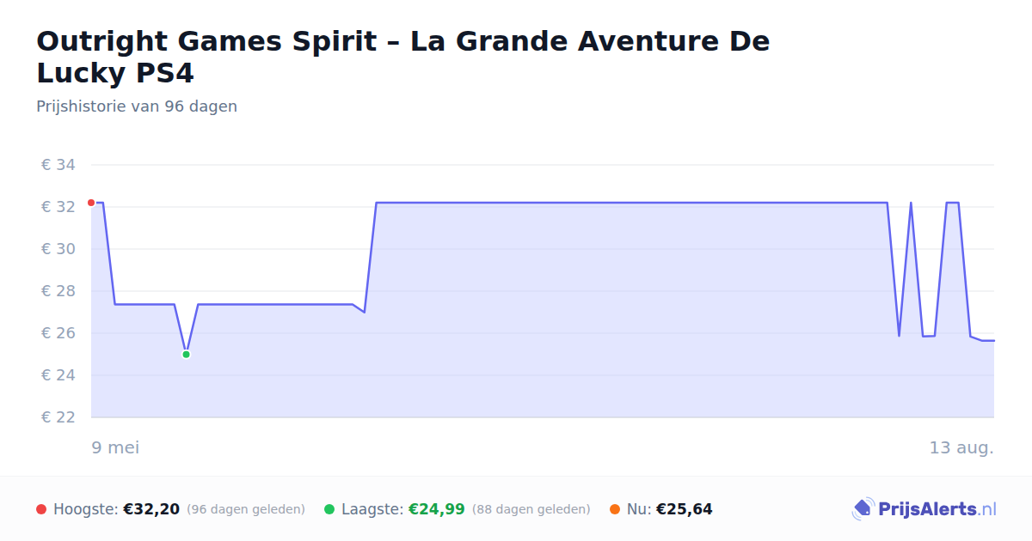Click the € 22 axis label

point(58,417)
